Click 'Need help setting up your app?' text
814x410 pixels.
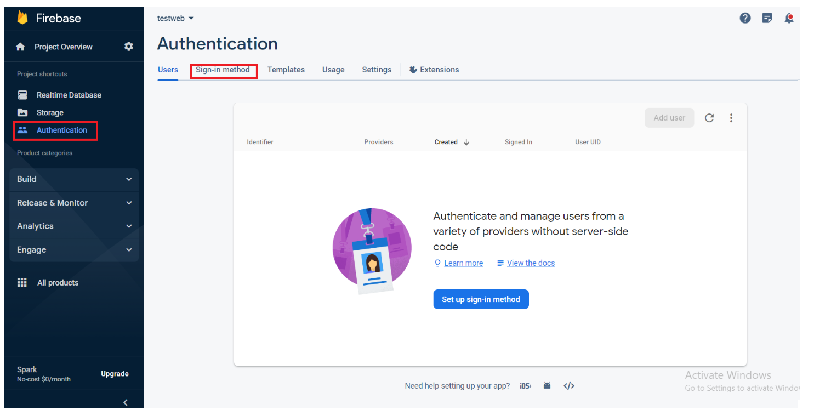coord(457,386)
